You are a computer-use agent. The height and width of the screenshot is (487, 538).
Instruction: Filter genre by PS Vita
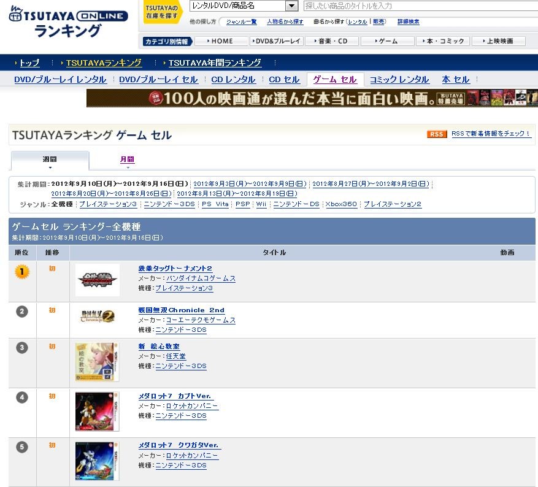coord(215,204)
